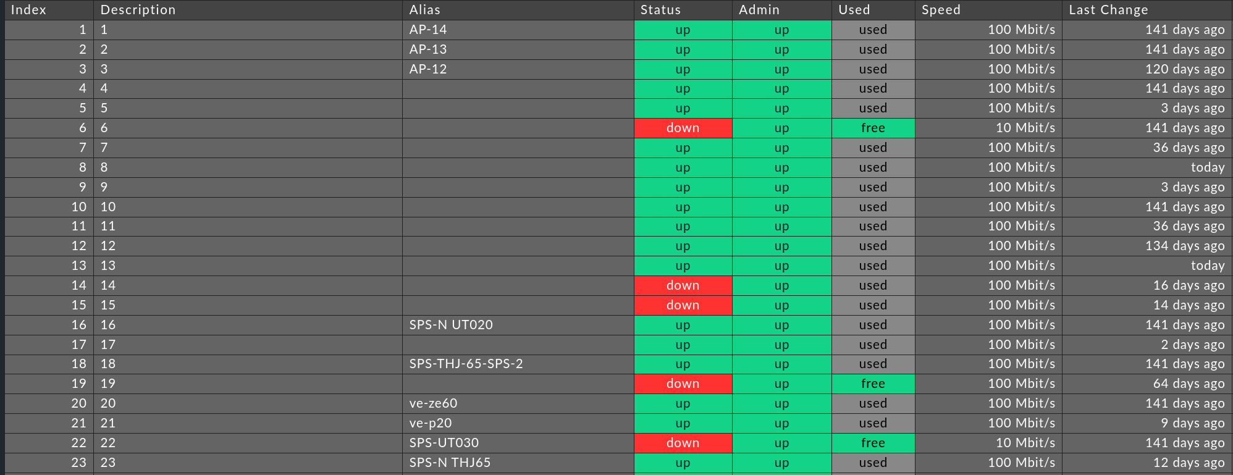Click the 120 days ago cell
Screen dimensions: 1233x475
coord(1185,69)
